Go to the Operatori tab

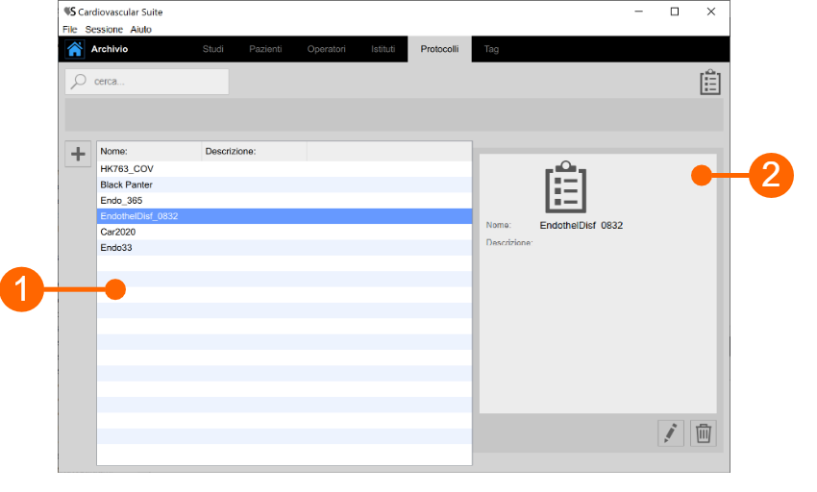pos(326,49)
